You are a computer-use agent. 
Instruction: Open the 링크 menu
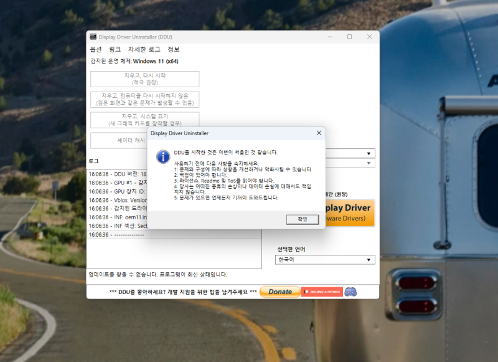[115, 49]
